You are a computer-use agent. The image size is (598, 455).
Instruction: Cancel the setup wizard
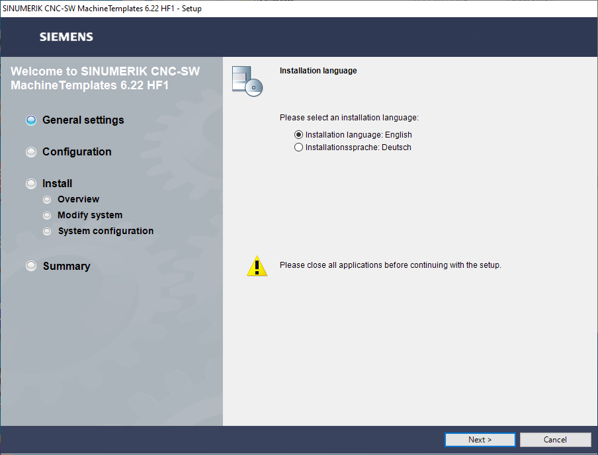(555, 440)
